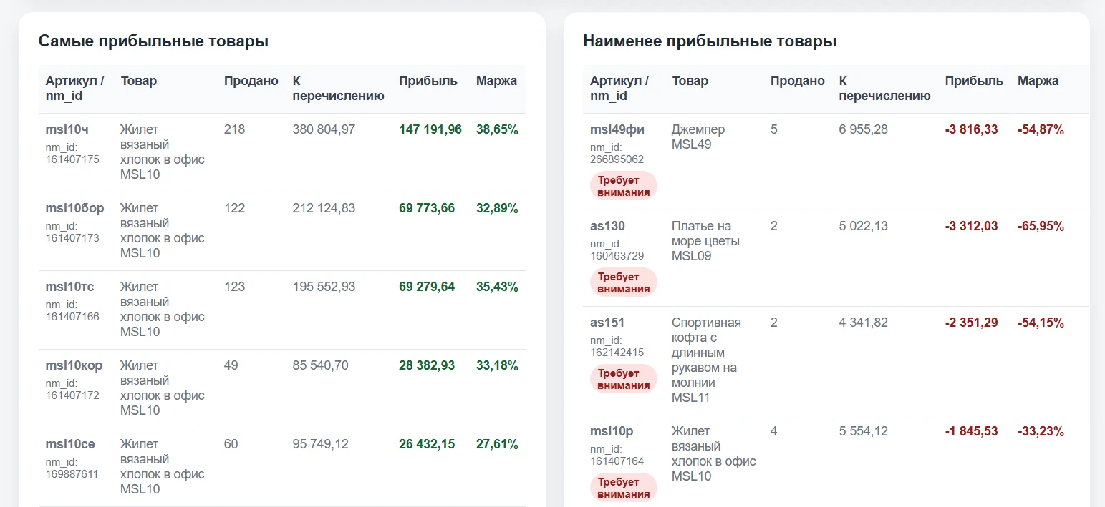The image size is (1105, 507).
Task: Click 'К перечислению' header in most profitable table
Action: 338,89
